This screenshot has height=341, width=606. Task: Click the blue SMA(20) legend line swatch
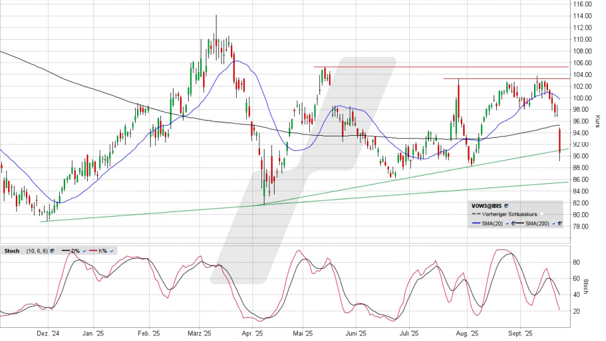click(x=476, y=223)
